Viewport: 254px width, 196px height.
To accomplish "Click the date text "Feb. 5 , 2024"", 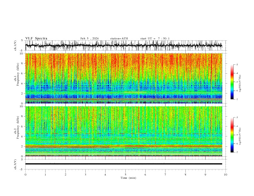I will (89, 38).
